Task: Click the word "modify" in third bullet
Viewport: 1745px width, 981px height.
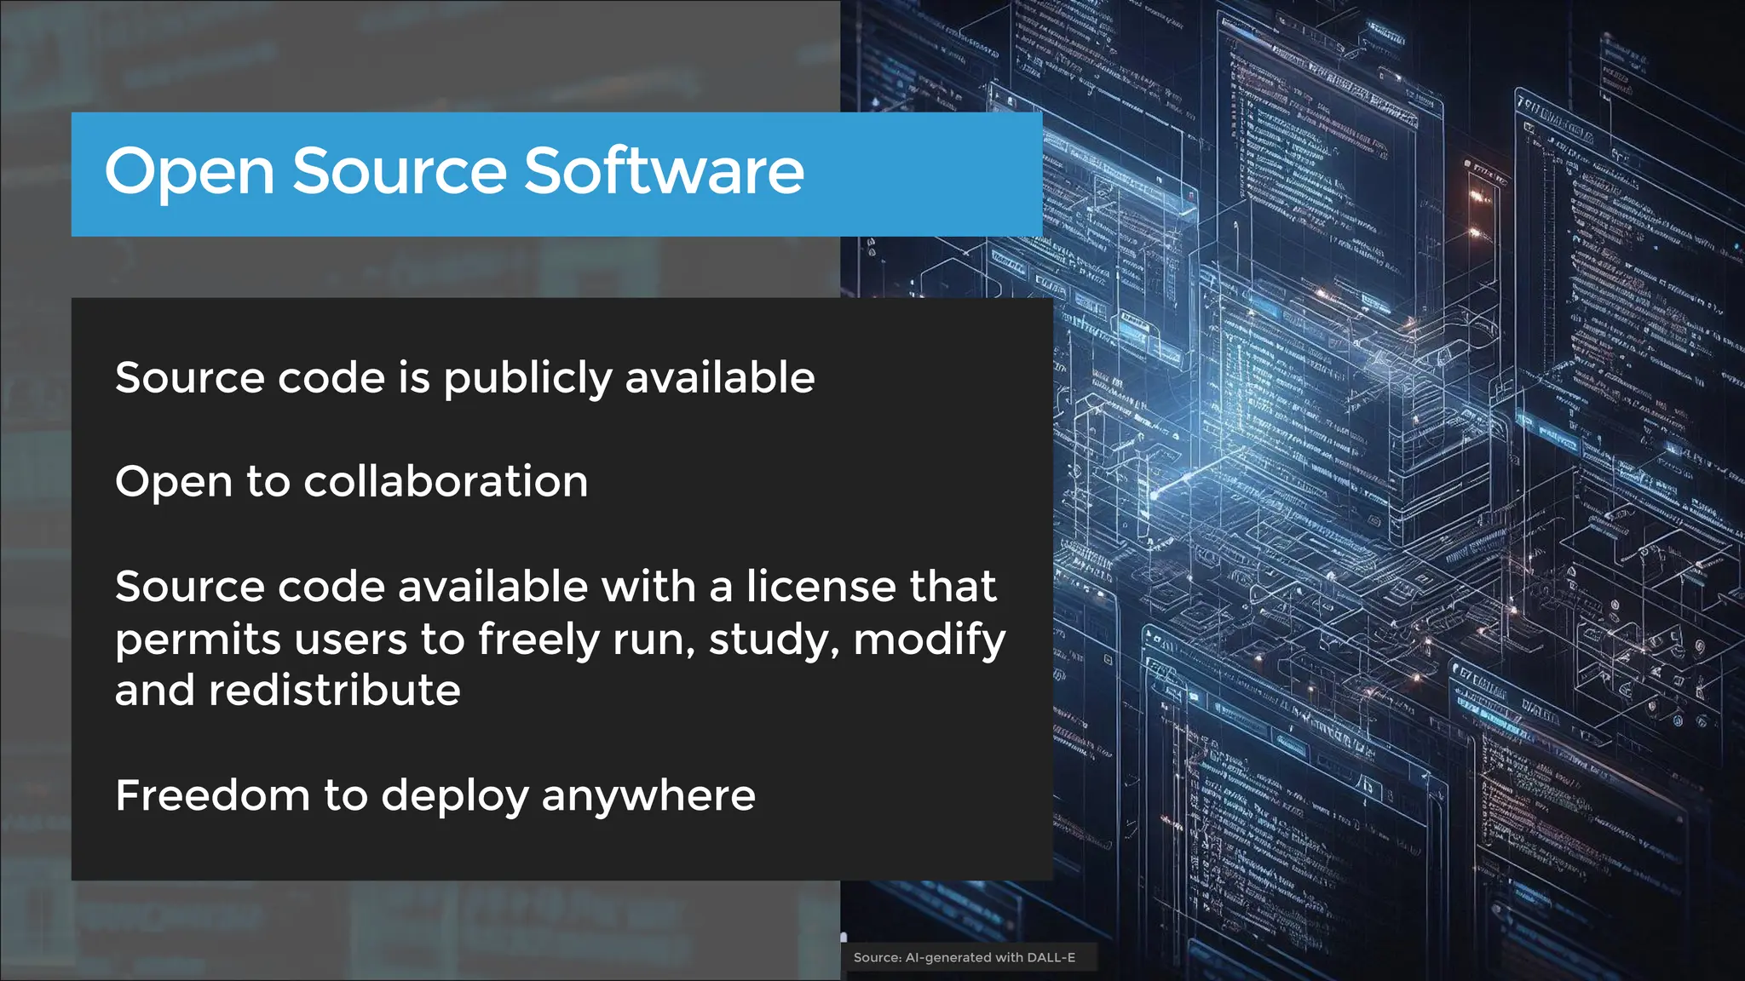Action: tap(929, 640)
